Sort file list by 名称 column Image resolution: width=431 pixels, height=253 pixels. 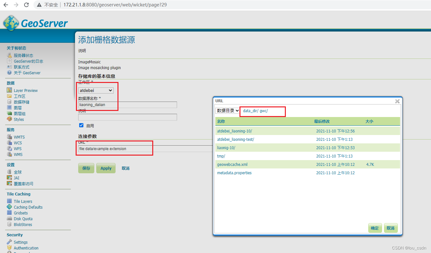pos(221,122)
